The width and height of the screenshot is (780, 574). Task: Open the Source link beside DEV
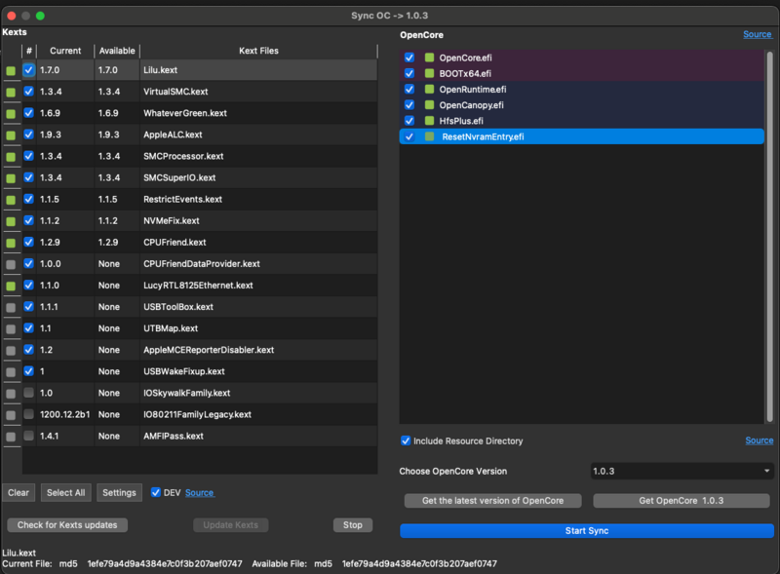(199, 493)
